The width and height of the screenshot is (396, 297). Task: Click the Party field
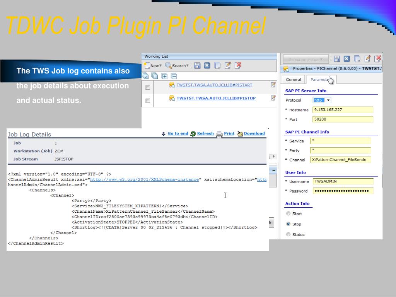pyautogui.click(x=340, y=150)
